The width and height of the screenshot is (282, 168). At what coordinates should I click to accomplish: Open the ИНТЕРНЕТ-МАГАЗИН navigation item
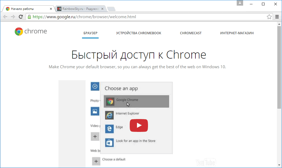pos(237,33)
